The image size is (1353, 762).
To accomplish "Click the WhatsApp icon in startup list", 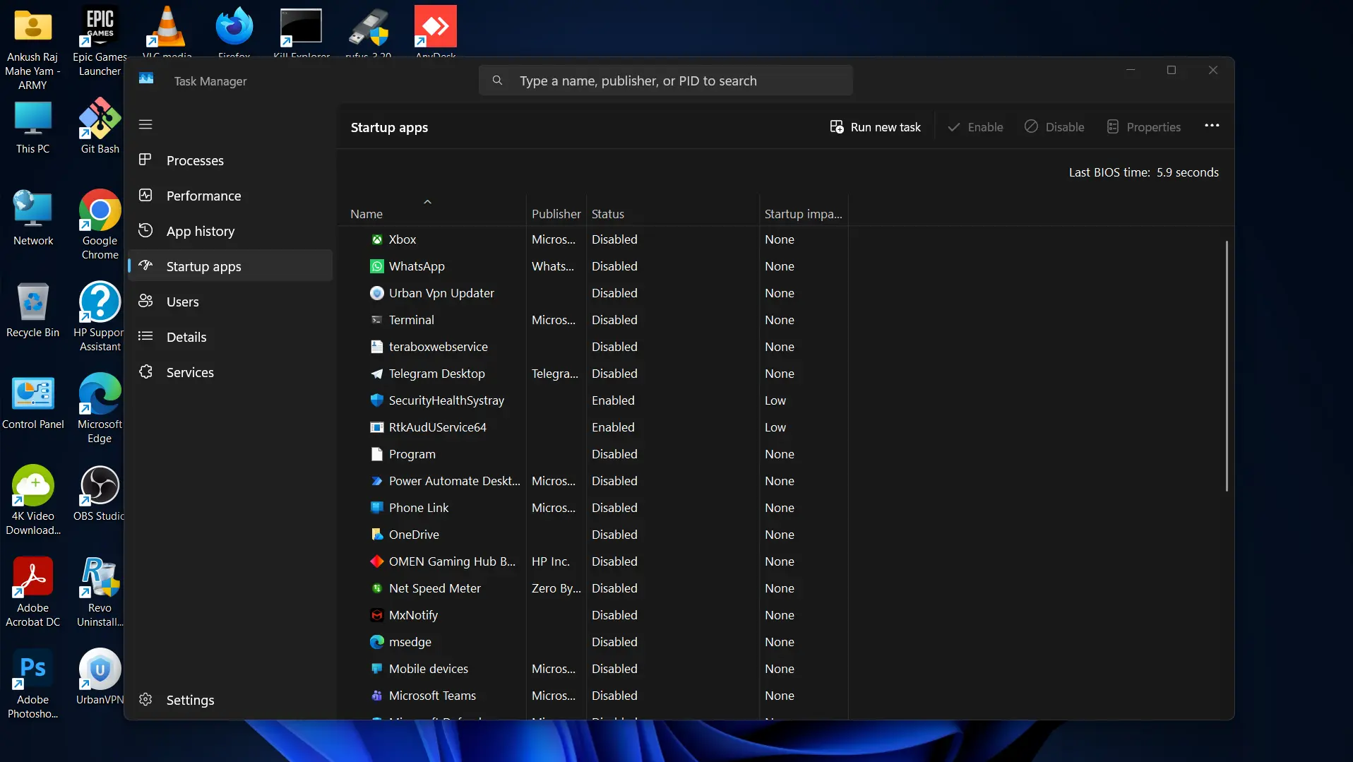I will tap(377, 266).
